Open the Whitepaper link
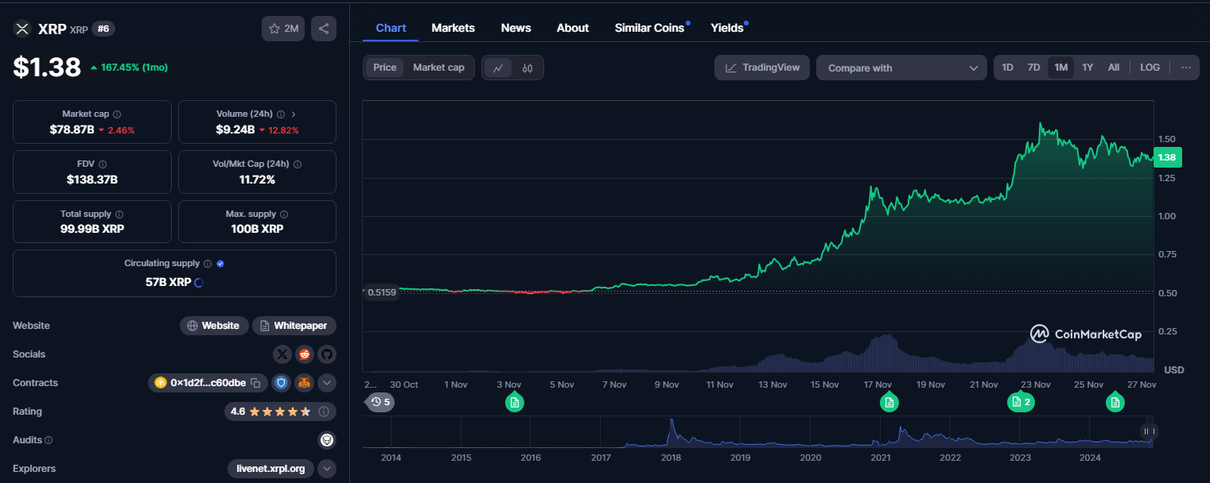The image size is (1210, 483). [294, 326]
